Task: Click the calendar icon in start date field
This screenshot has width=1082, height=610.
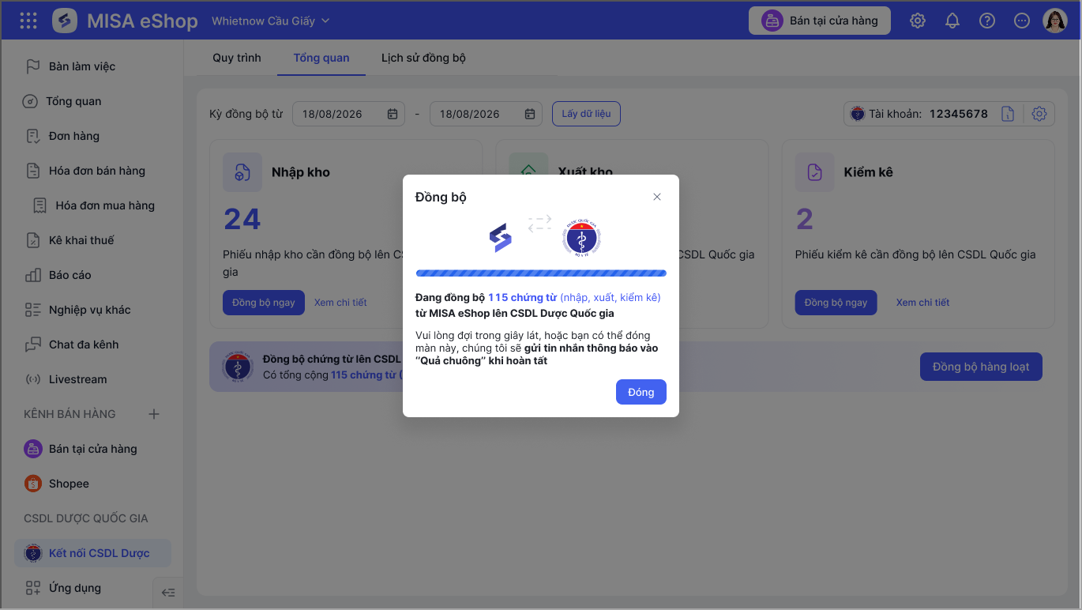Action: click(393, 114)
